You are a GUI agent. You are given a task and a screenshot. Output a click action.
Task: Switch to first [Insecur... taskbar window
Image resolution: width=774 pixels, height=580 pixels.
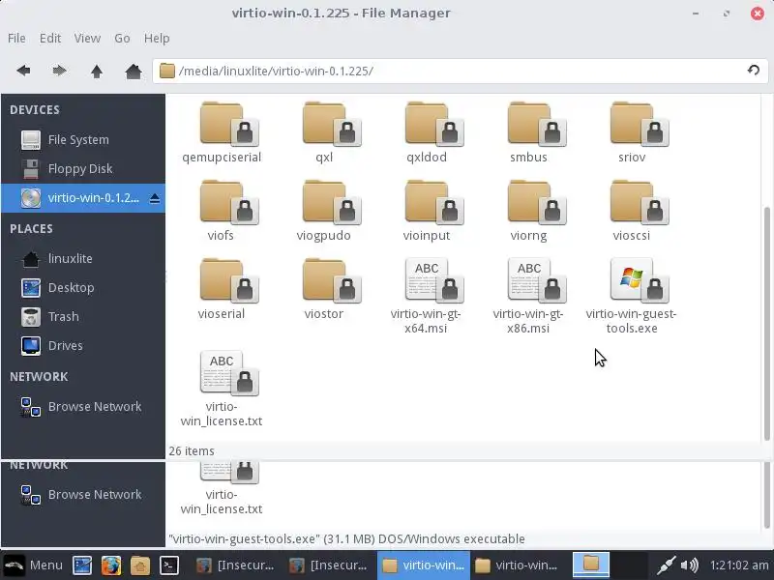pyautogui.click(x=235, y=565)
